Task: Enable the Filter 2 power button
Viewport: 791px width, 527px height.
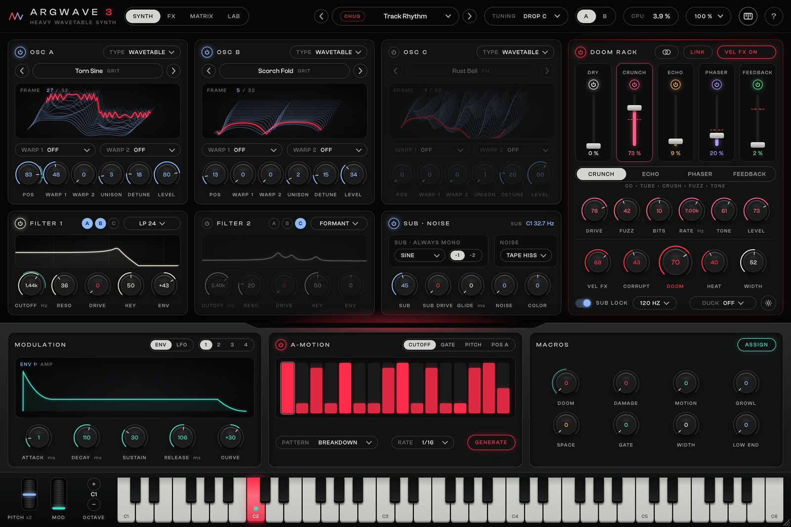Action: (207, 223)
